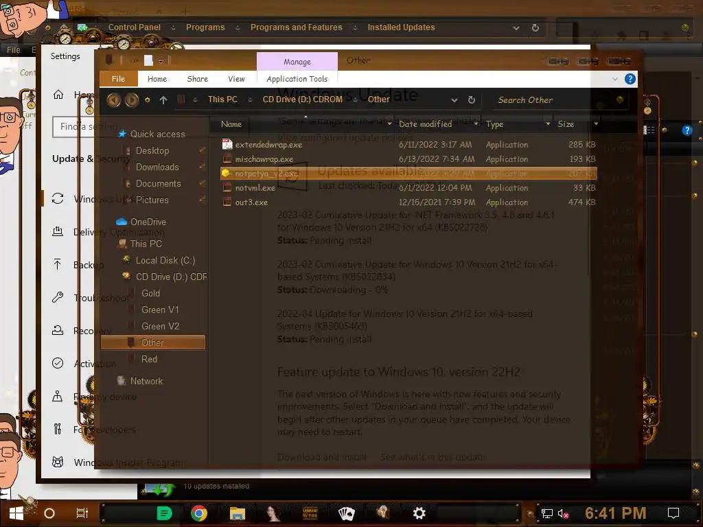The width and height of the screenshot is (703, 527).
Task: Open Windows Insider Program cat icon
Action: (x=58, y=462)
